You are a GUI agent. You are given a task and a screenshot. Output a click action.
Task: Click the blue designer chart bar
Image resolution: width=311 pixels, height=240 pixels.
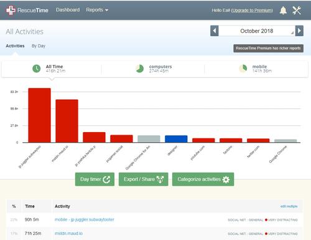pyautogui.click(x=176, y=139)
